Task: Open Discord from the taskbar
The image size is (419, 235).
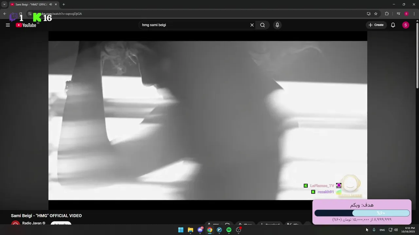Action: point(200,230)
